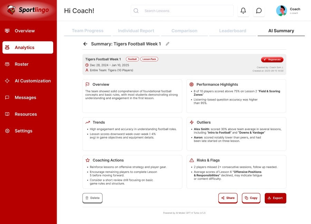Click the Alex Smith outlier name
Image resolution: width=311 pixels, height=224 pixels.
point(202,129)
